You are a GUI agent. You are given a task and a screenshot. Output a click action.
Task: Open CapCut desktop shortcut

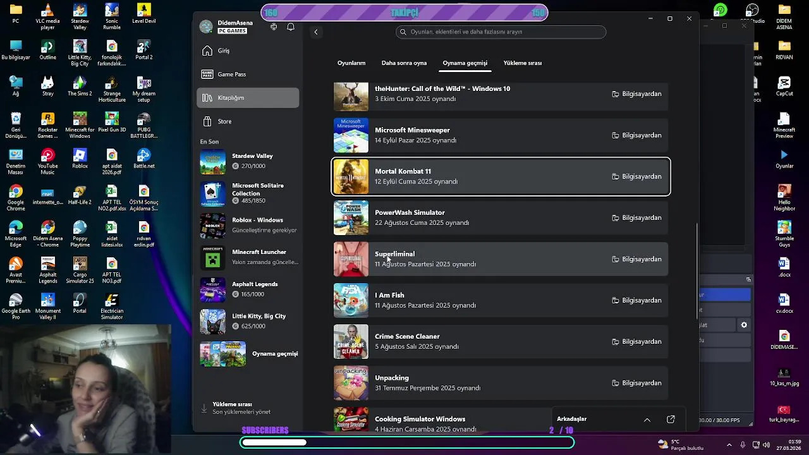[784, 86]
